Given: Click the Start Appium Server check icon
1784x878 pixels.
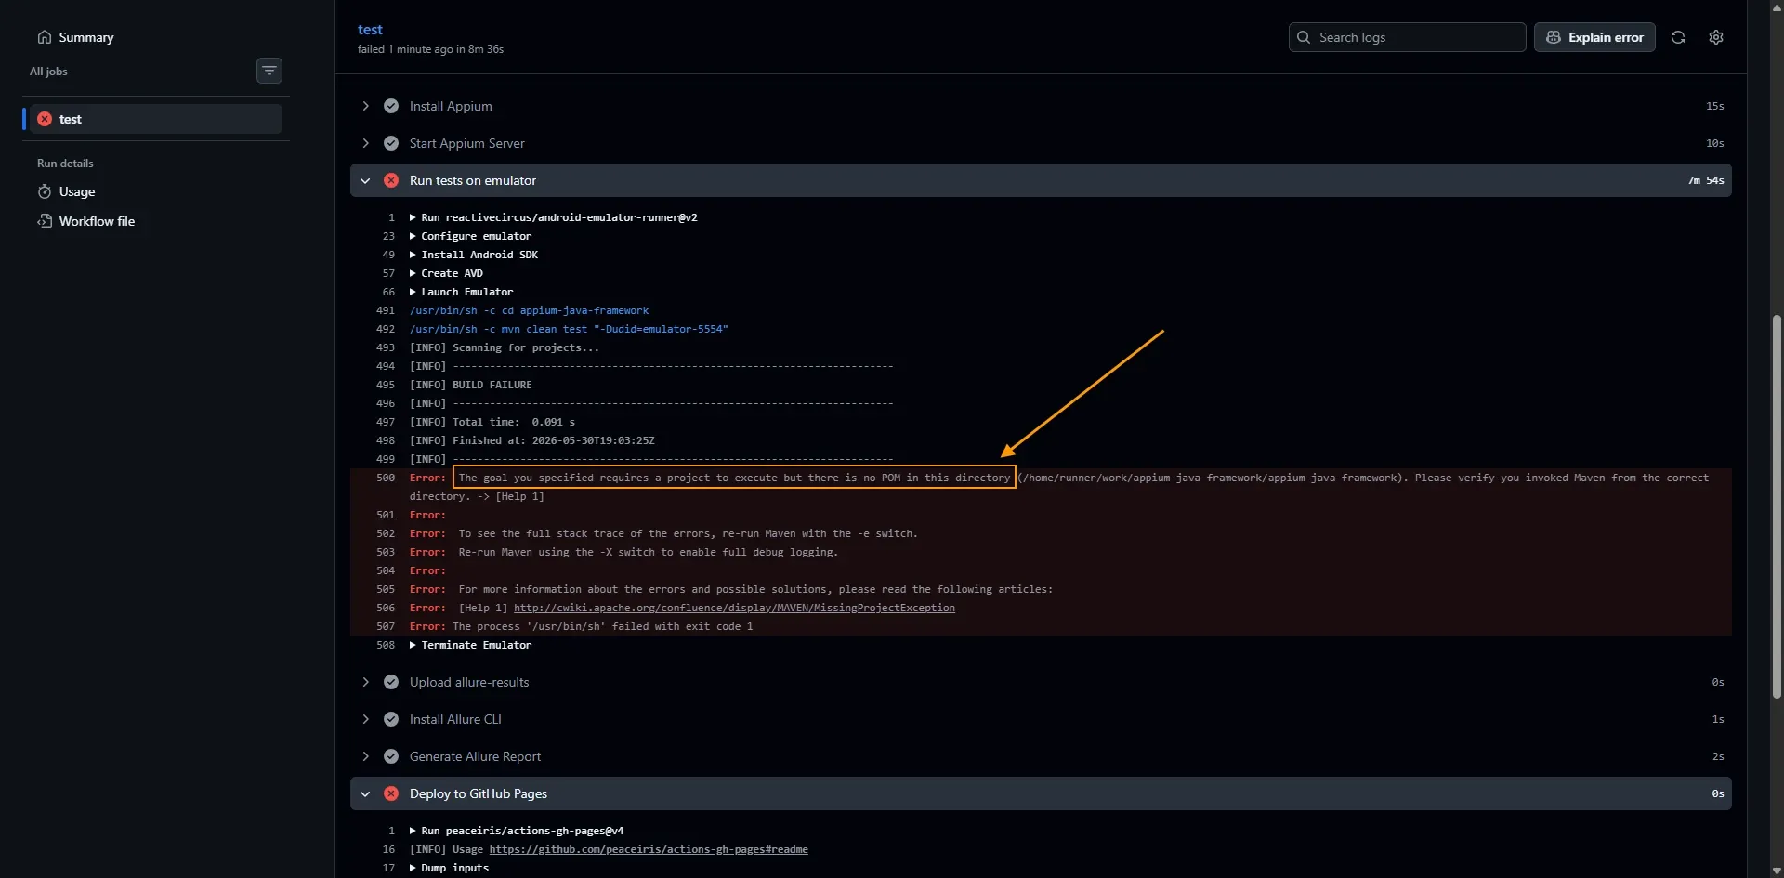Looking at the screenshot, I should 391,143.
